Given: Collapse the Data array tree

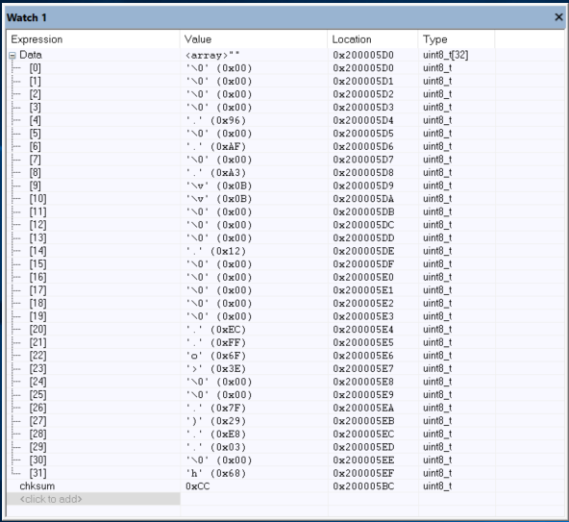Looking at the screenshot, I should point(12,56).
